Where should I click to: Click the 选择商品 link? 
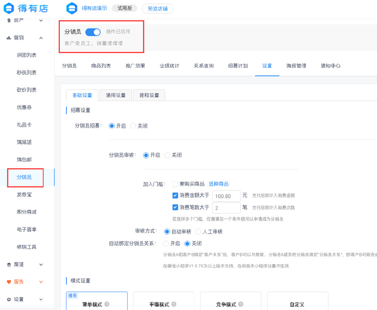pos(219,184)
